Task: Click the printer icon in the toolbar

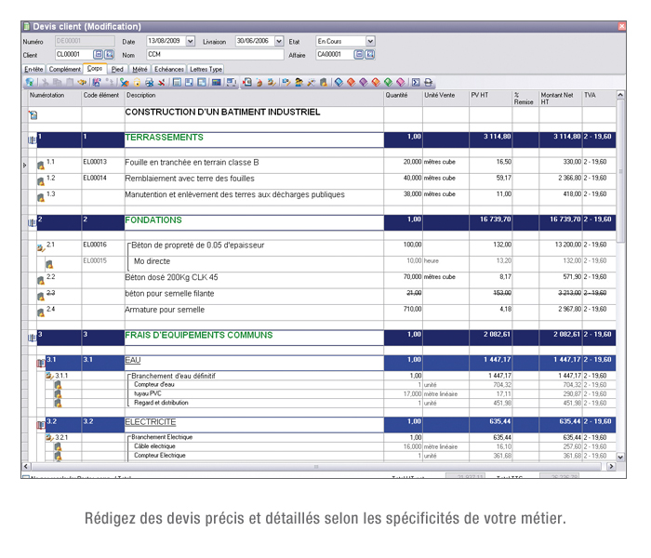Action: [429, 83]
